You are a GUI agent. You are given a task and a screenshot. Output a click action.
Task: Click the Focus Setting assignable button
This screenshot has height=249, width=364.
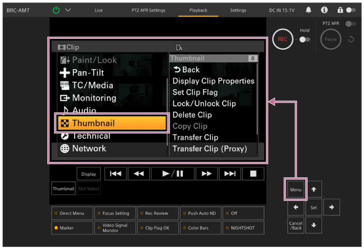pyautogui.click(x=115, y=213)
